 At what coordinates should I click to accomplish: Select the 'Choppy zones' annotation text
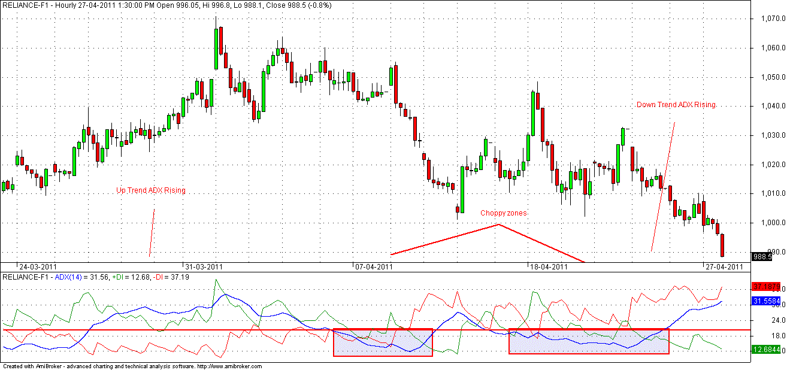click(504, 213)
